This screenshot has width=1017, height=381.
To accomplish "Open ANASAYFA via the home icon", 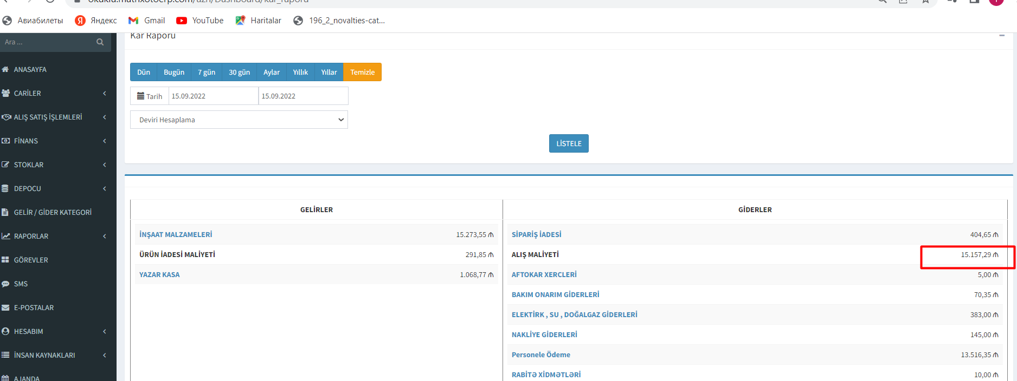I will pos(5,70).
